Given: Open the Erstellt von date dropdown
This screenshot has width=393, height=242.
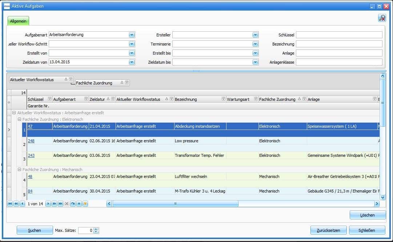Looking at the screenshot, I should point(132,53).
